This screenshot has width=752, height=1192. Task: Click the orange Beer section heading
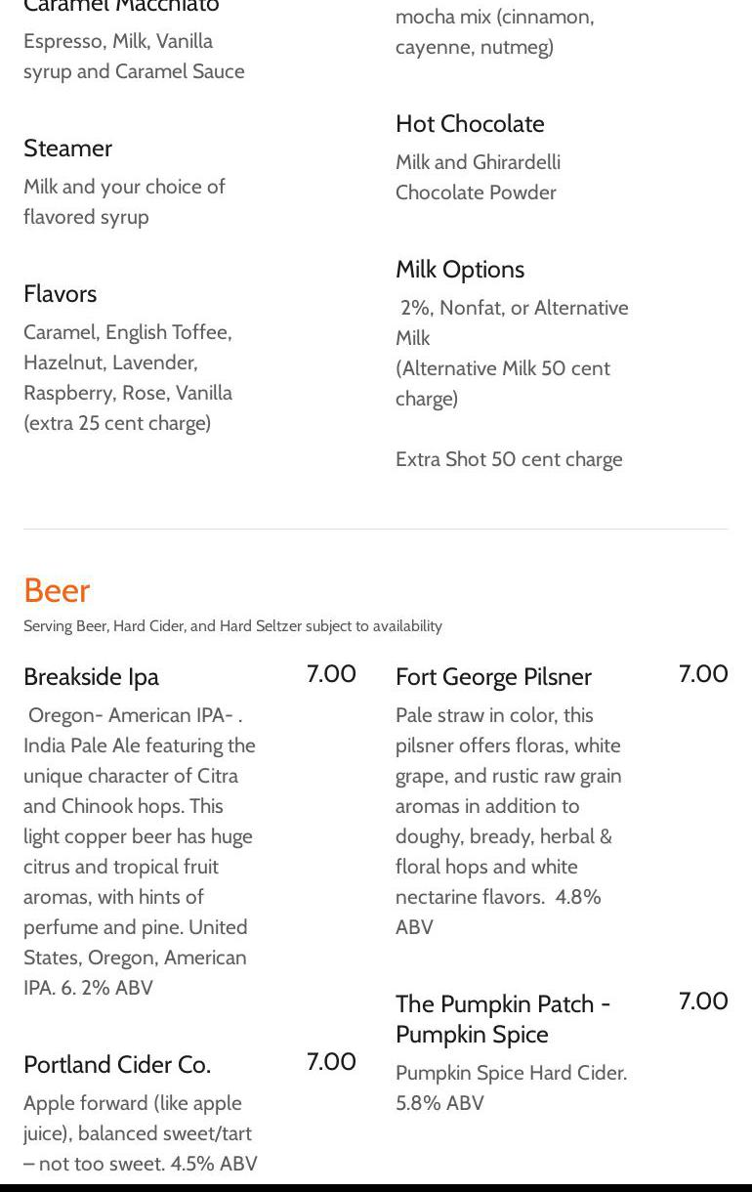[x=57, y=590]
